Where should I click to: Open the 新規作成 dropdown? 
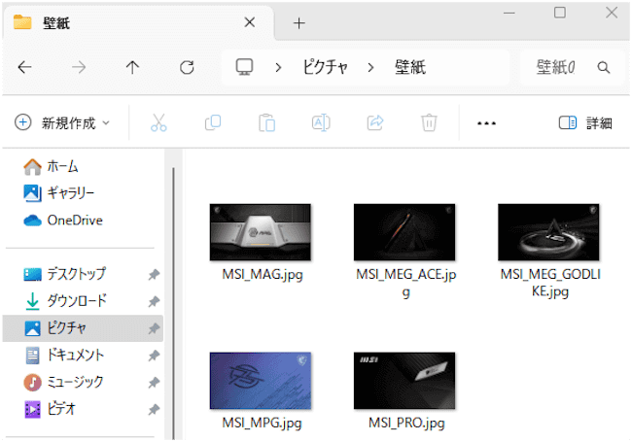pos(62,122)
